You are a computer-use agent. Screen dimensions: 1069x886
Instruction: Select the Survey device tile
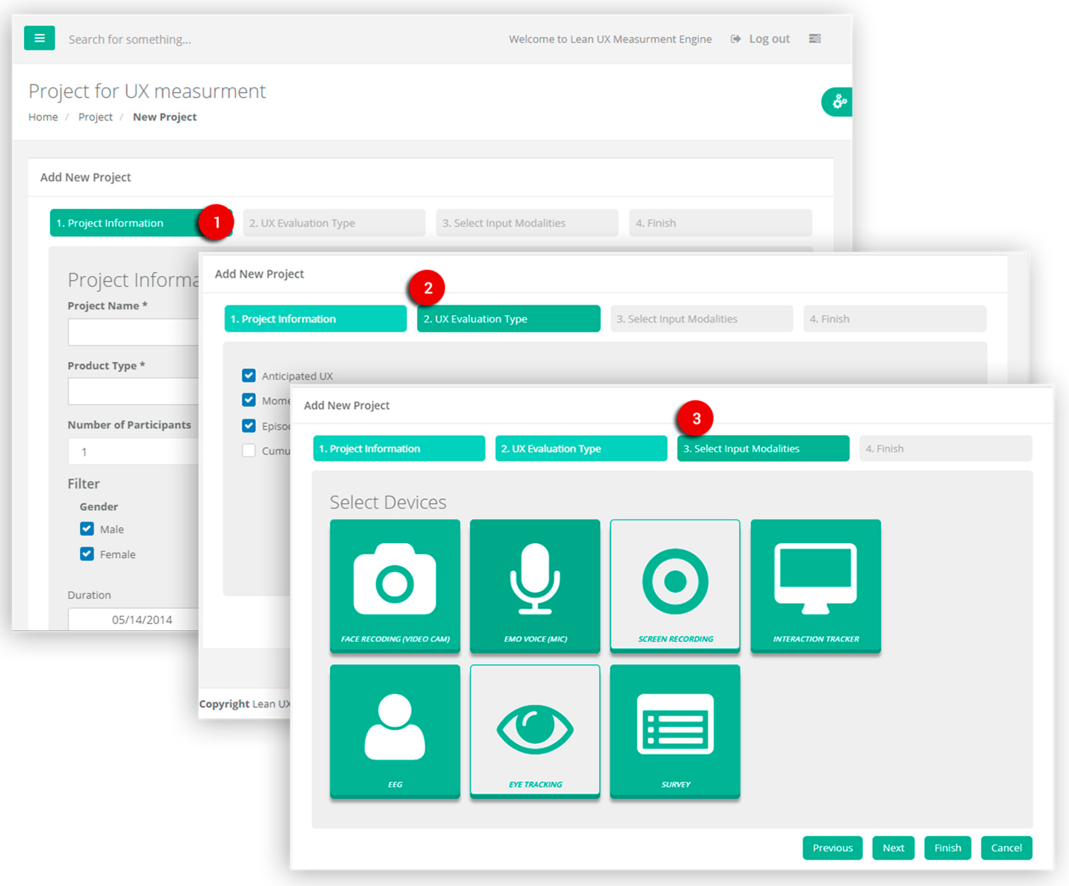(x=675, y=731)
